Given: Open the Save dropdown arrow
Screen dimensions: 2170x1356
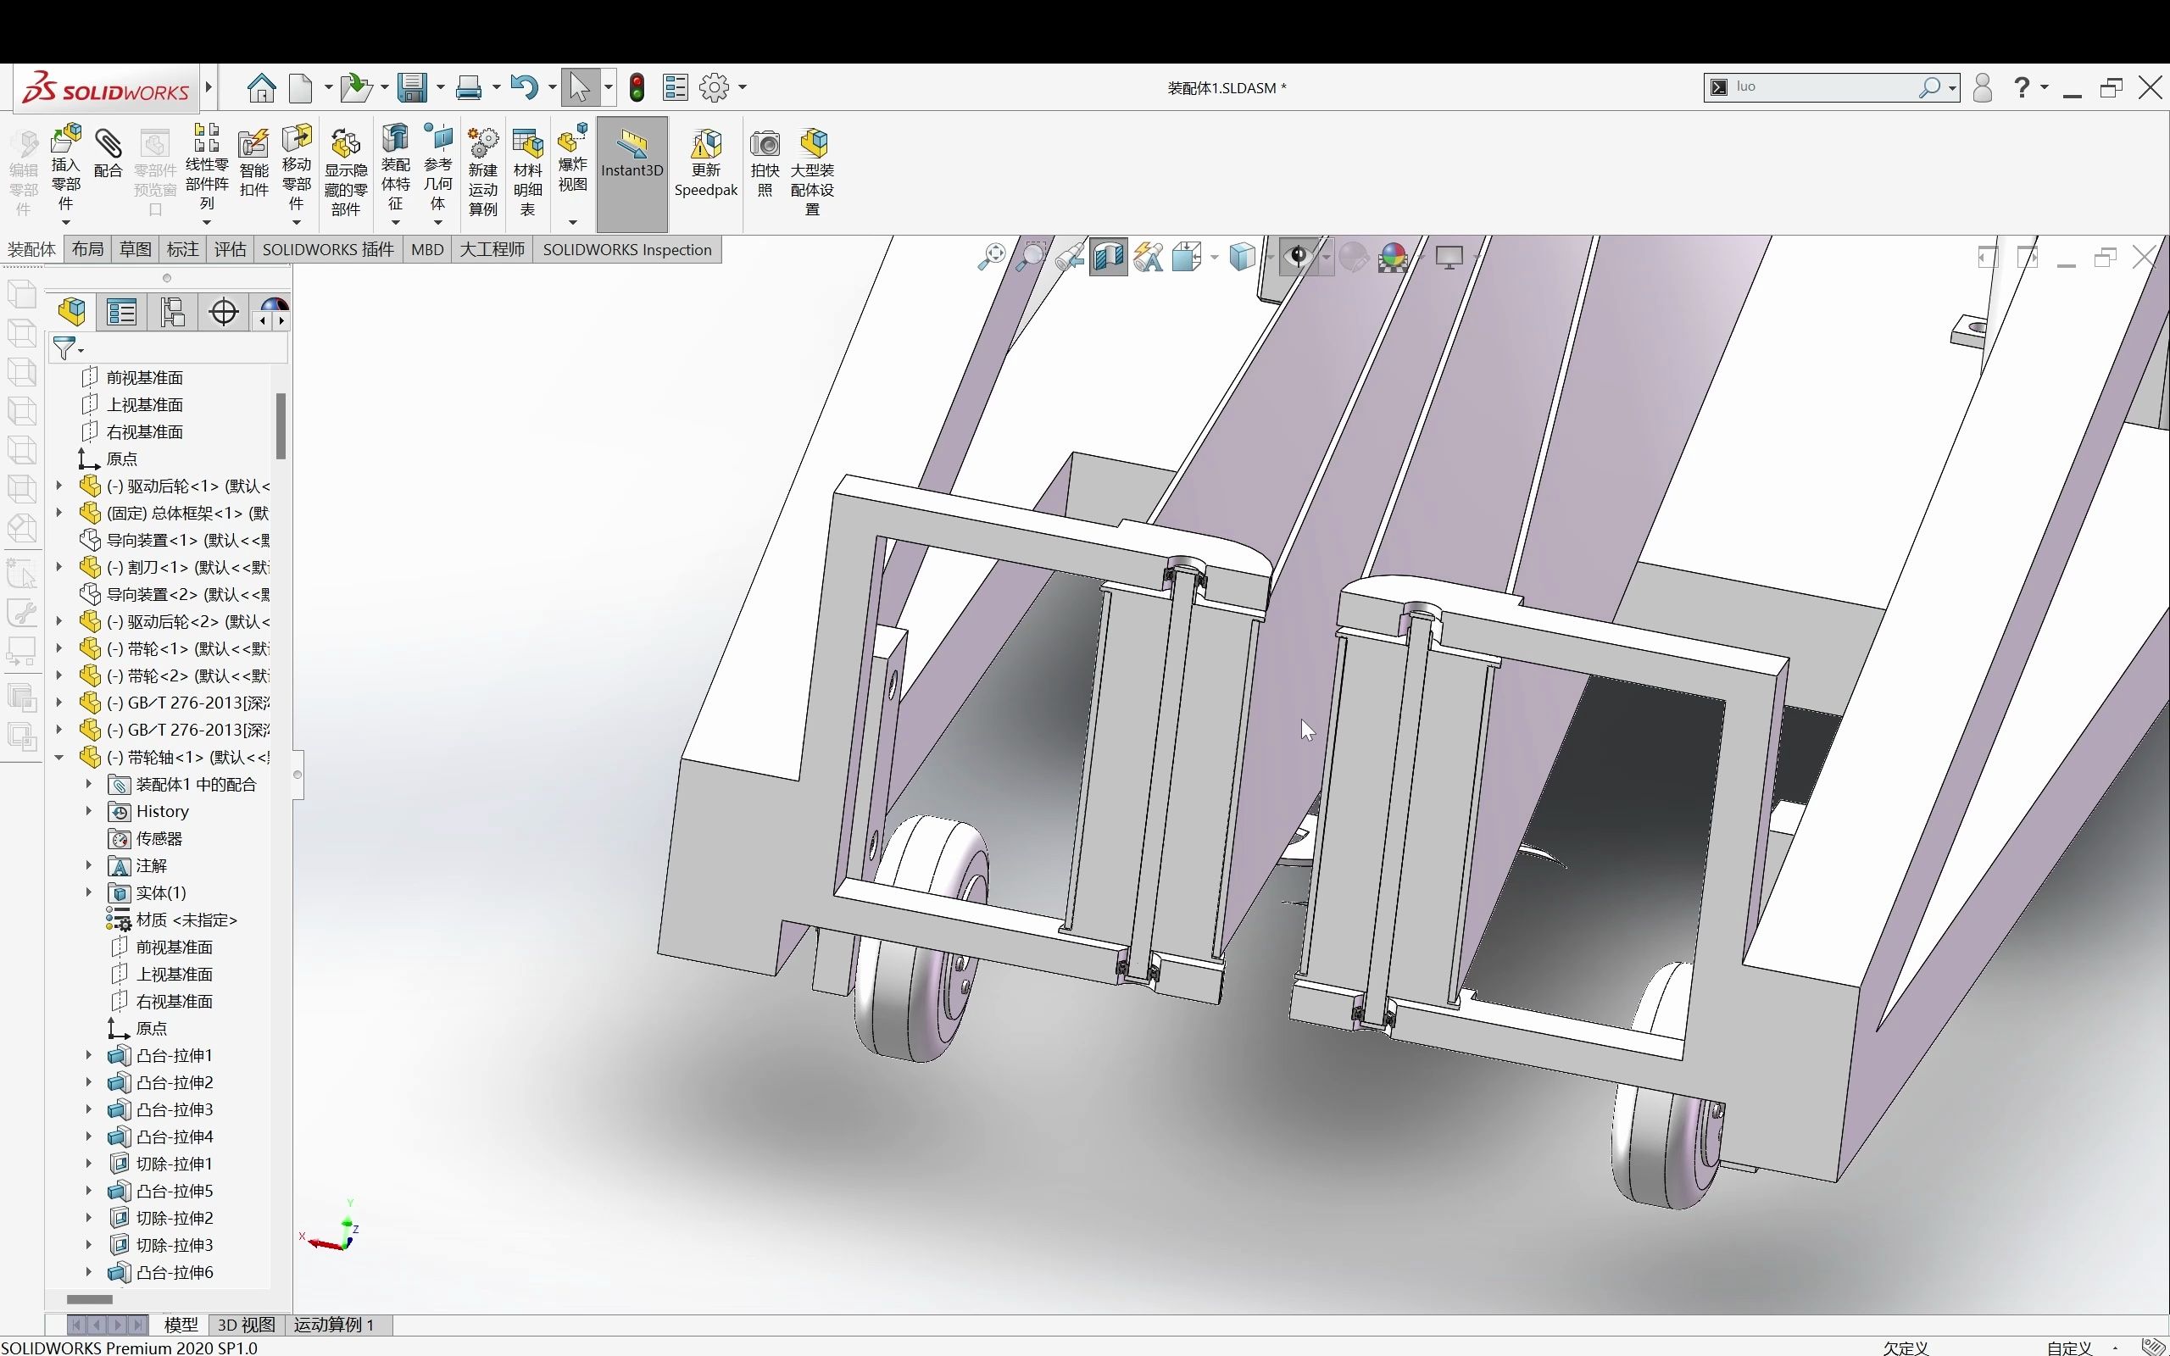Looking at the screenshot, I should click(x=440, y=88).
